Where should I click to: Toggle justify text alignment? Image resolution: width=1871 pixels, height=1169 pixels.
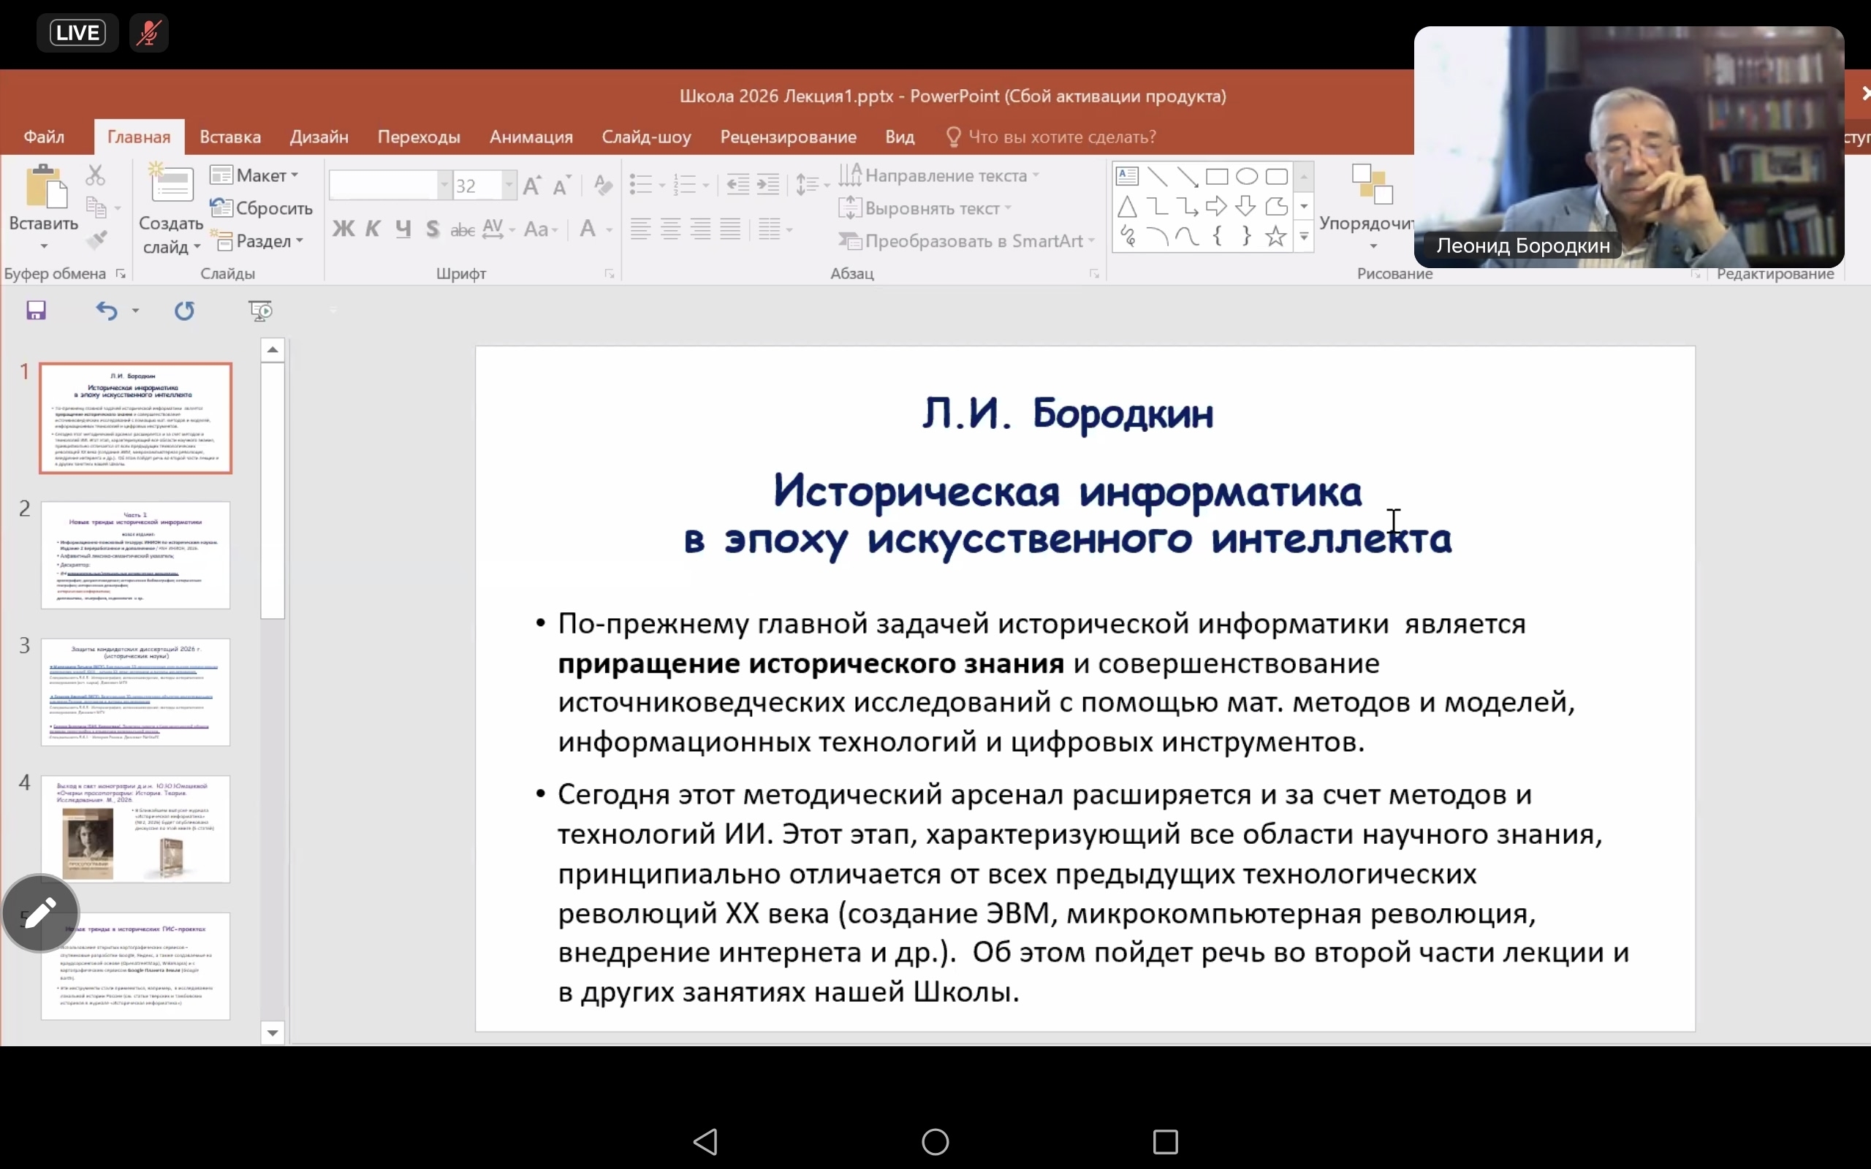point(731,229)
